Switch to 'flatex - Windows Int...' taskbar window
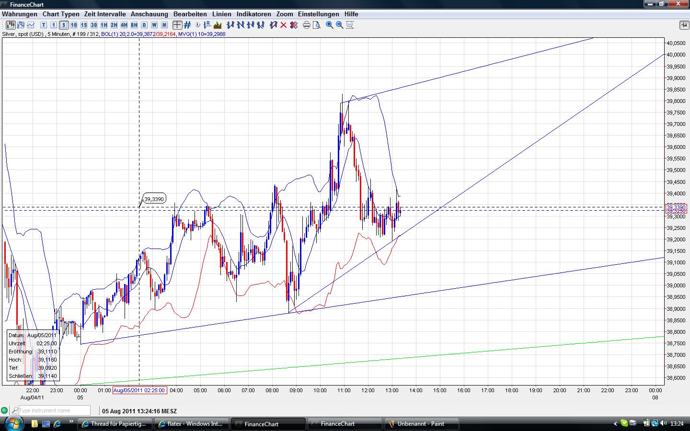The width and height of the screenshot is (690, 431). point(191,424)
